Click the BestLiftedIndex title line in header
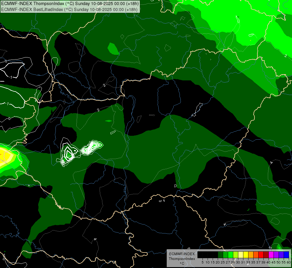Image resolution: width=292 pixels, height=268 pixels. pos(69,10)
